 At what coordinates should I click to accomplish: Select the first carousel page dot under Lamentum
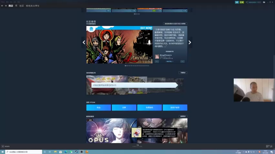tap(125, 66)
